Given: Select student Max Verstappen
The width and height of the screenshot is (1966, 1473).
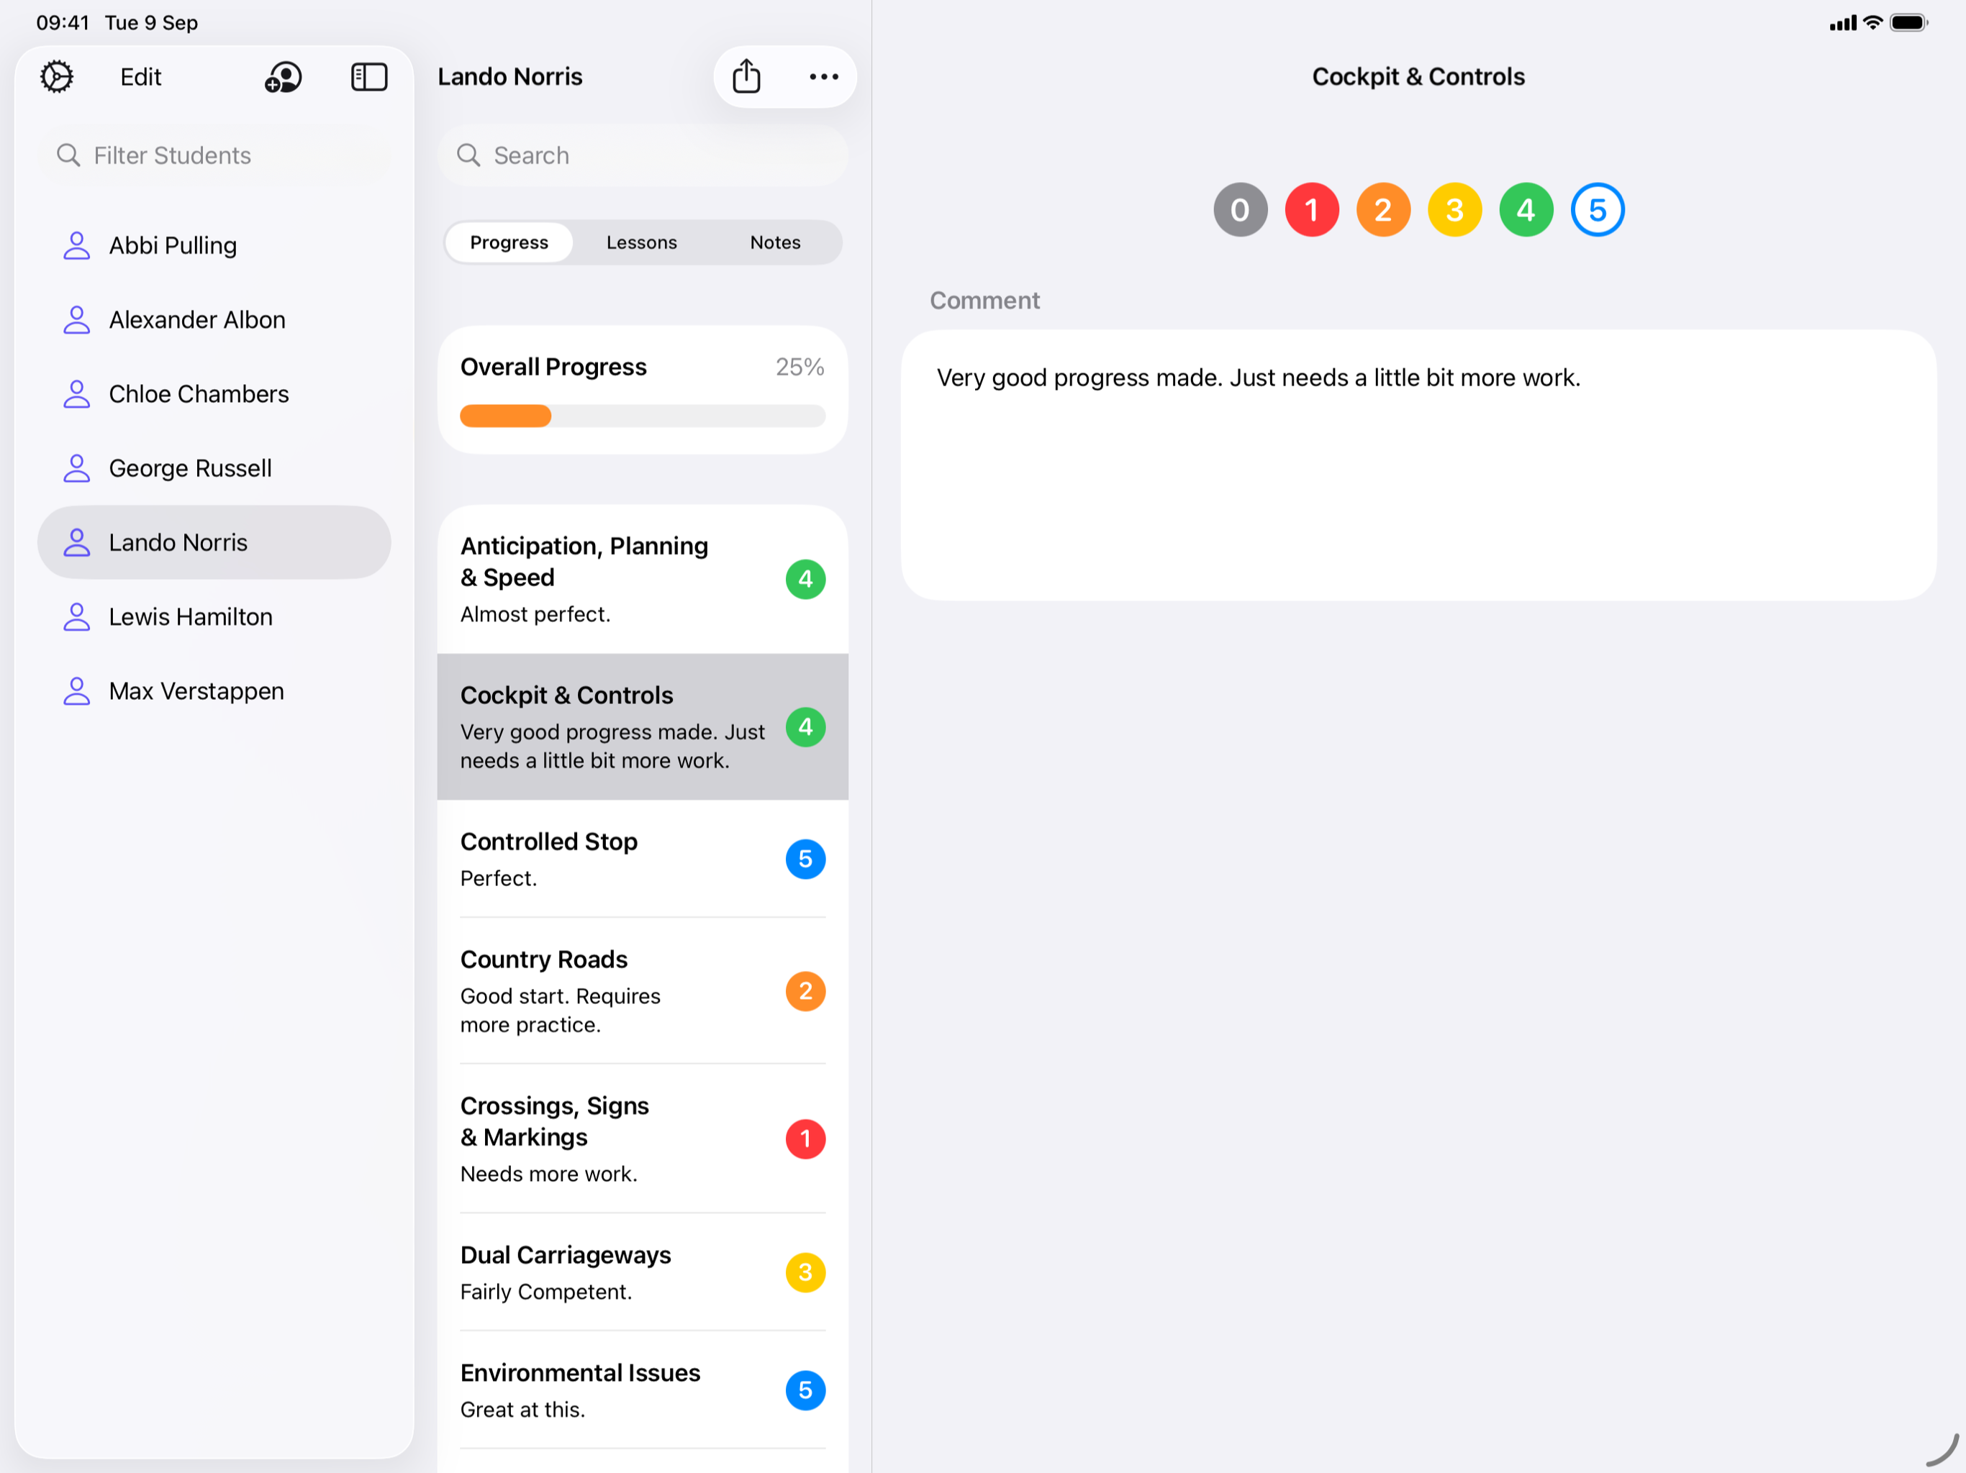Looking at the screenshot, I should pyautogui.click(x=196, y=691).
